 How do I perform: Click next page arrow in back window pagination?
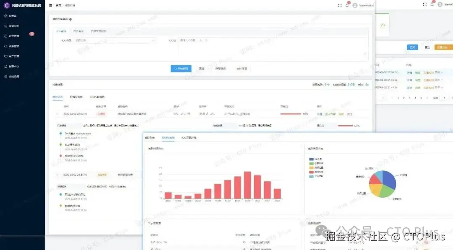point(427,98)
